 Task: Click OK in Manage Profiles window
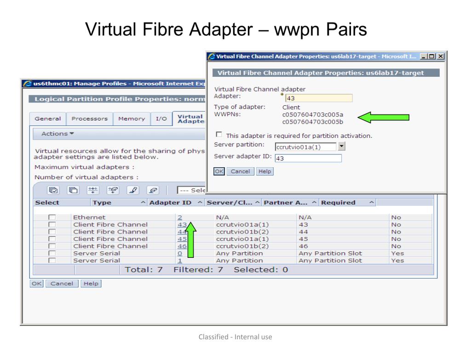click(37, 284)
